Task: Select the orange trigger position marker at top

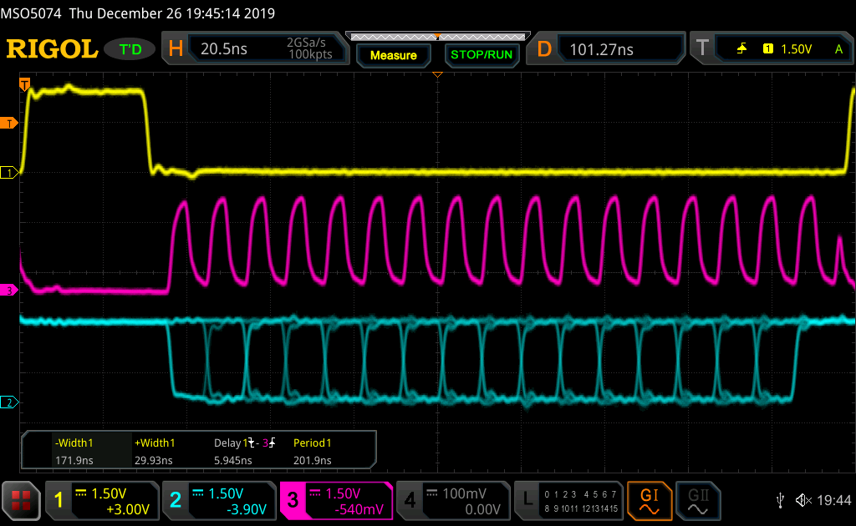Action: (437, 74)
